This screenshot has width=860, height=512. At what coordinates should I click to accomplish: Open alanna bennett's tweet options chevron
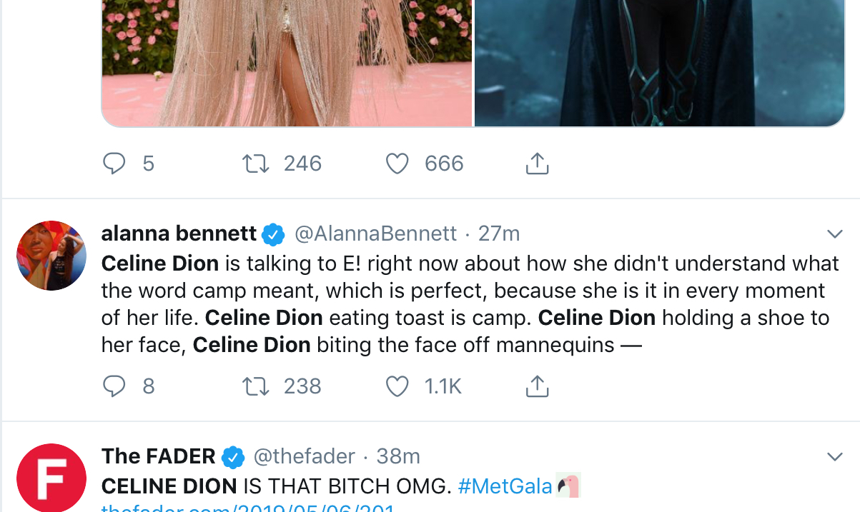tap(834, 234)
